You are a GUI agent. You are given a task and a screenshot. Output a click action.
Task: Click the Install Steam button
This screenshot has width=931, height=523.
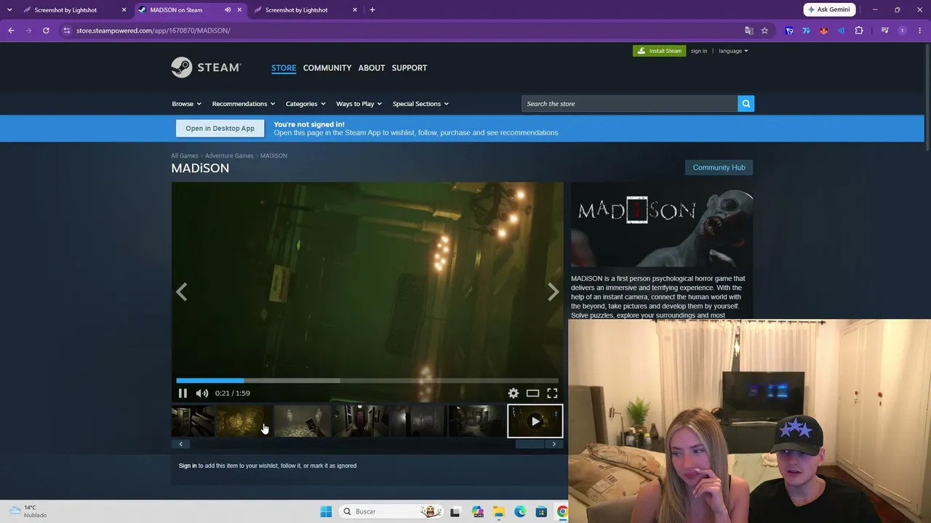pyautogui.click(x=659, y=51)
